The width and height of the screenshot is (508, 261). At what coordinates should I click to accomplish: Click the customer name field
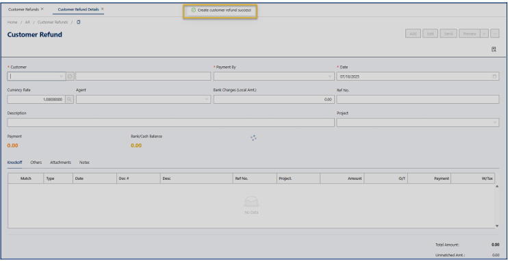(143, 77)
